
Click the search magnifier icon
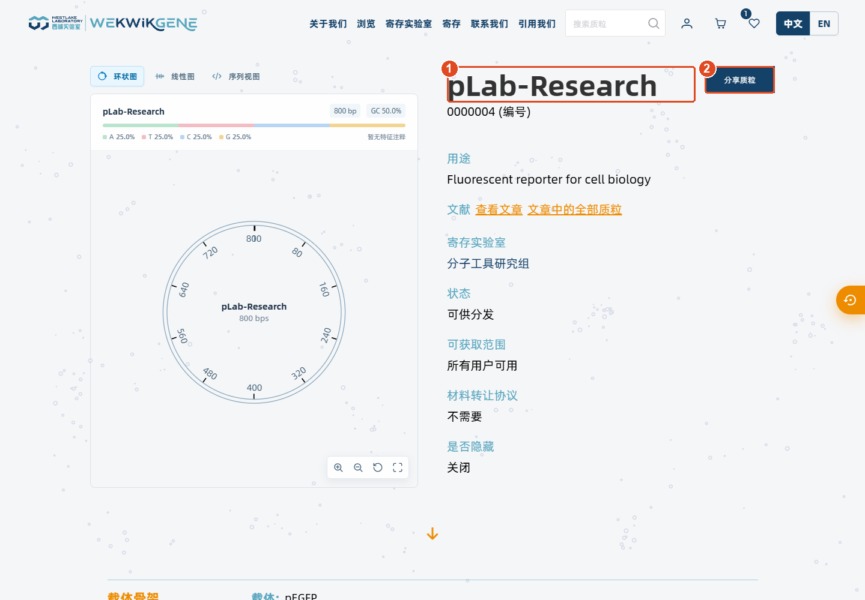pyautogui.click(x=654, y=23)
